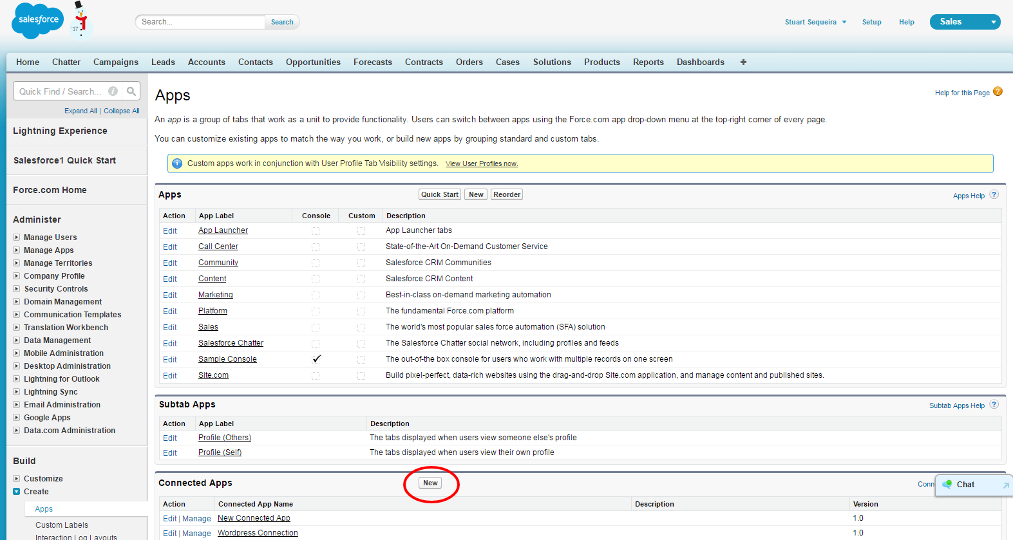
Task: Click the Quick Find help question icon
Action: coord(113,91)
